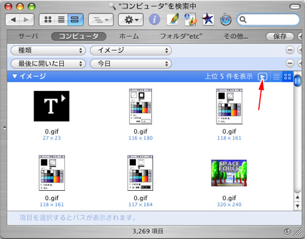The height and width of the screenshot is (239, 305).
Task: Select the ホーム search scope
Action: click(x=129, y=37)
